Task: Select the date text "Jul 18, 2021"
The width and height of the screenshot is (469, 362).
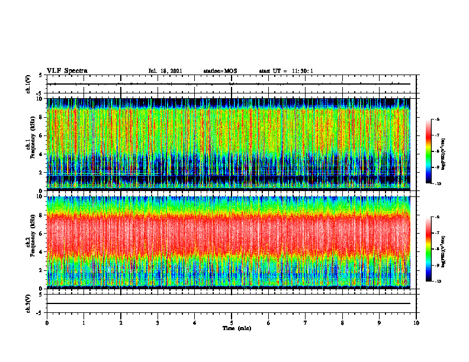Action: (x=165, y=71)
